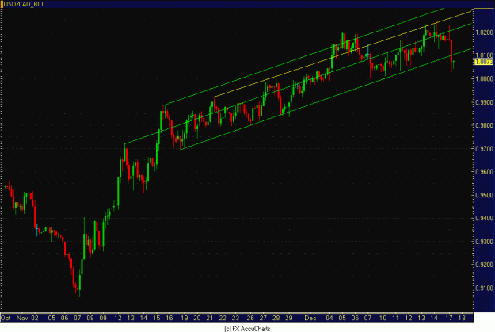
Task: Click date label 10 on time axis
Action: [383, 318]
